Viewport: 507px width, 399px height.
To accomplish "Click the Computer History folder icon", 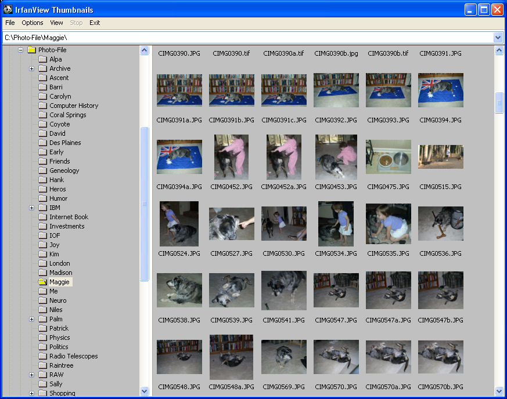I will [42, 106].
